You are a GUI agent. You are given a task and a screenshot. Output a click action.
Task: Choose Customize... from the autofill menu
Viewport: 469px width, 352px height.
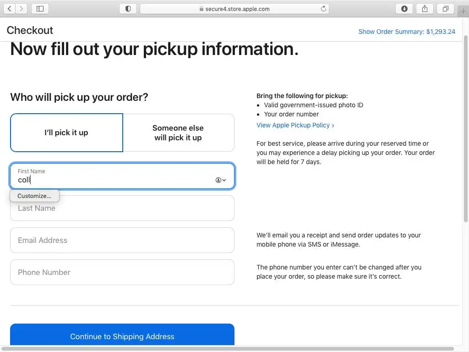[34, 196]
